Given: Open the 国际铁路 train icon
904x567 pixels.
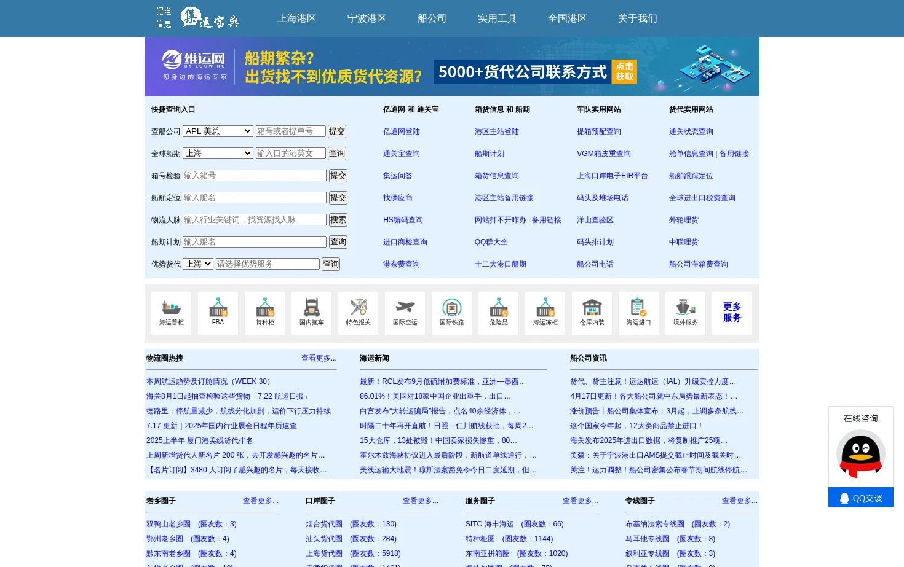Looking at the screenshot, I should pos(451,313).
